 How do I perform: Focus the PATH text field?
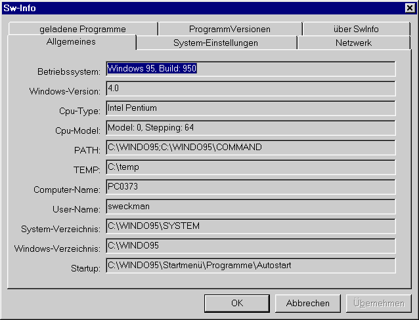click(x=250, y=148)
